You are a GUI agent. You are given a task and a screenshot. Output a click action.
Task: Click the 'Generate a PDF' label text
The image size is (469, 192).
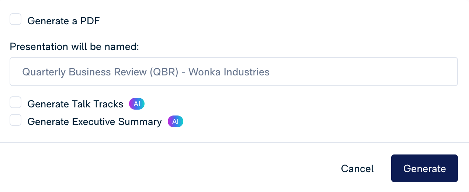coord(63,21)
